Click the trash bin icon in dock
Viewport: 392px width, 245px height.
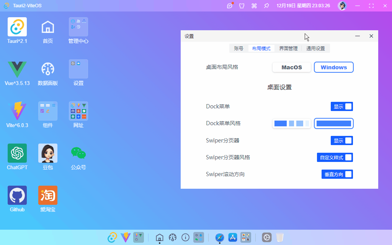[x=280, y=238]
